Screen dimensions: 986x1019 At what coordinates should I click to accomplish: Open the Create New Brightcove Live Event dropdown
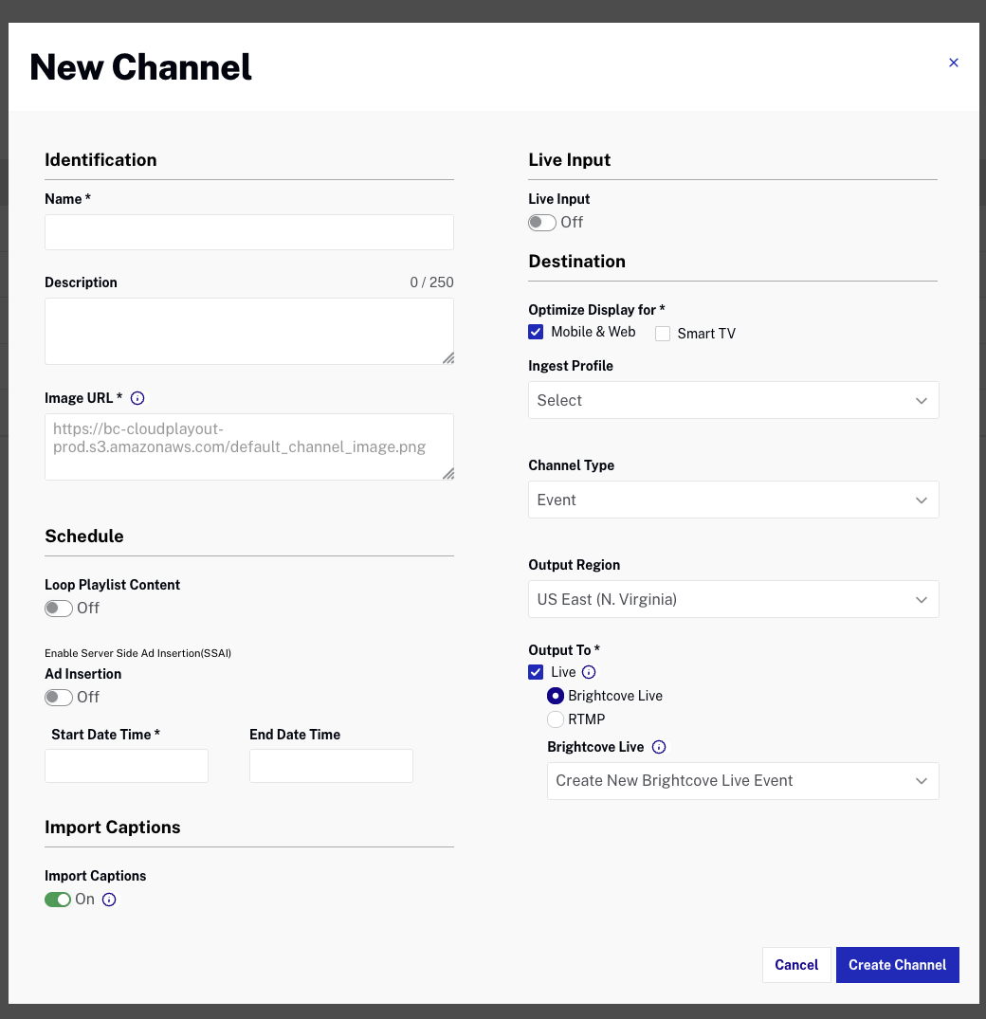click(742, 780)
